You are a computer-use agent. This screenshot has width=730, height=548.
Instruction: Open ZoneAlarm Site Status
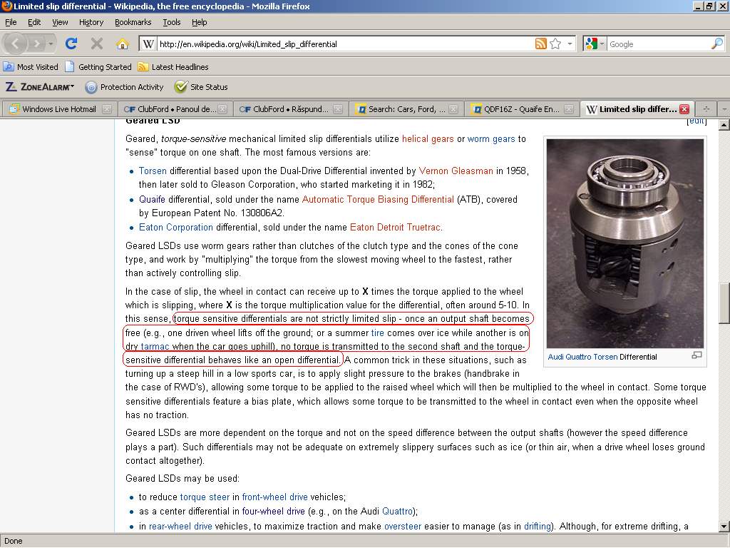(x=202, y=87)
